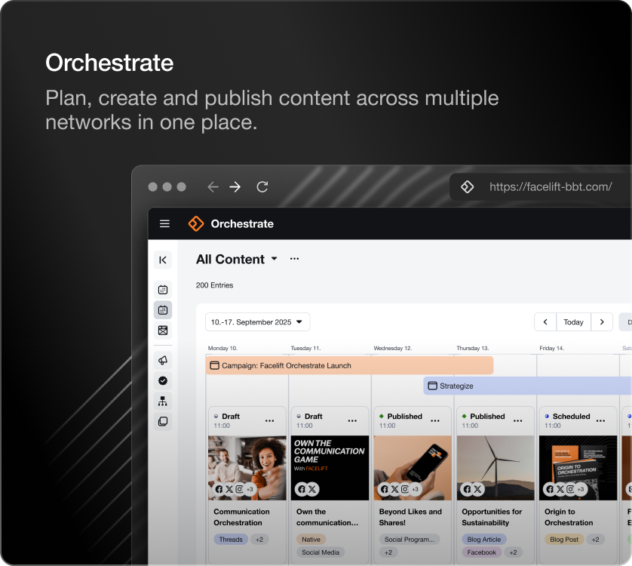Open the 10.-17. September 2025 date picker

point(258,322)
